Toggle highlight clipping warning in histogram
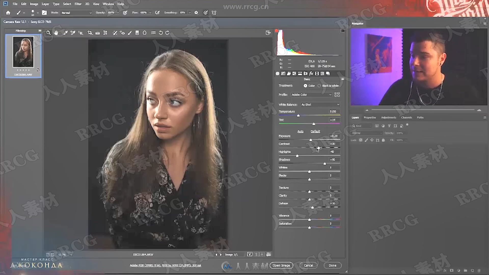The width and height of the screenshot is (489, 275). click(343, 31)
